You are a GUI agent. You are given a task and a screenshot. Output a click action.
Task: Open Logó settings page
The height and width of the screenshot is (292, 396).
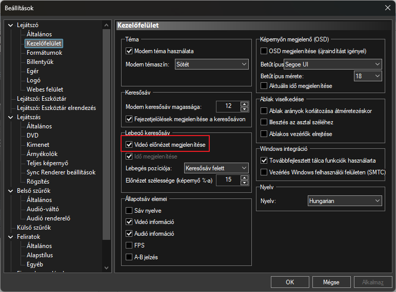tap(33, 80)
